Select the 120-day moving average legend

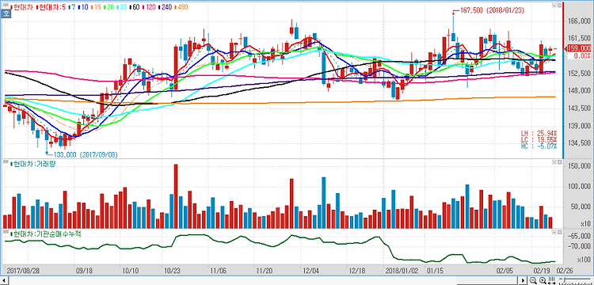(149, 7)
